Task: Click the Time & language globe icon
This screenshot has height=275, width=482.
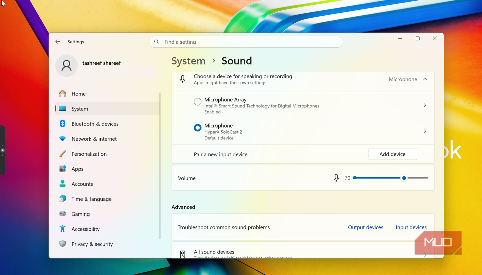Action: (62, 199)
